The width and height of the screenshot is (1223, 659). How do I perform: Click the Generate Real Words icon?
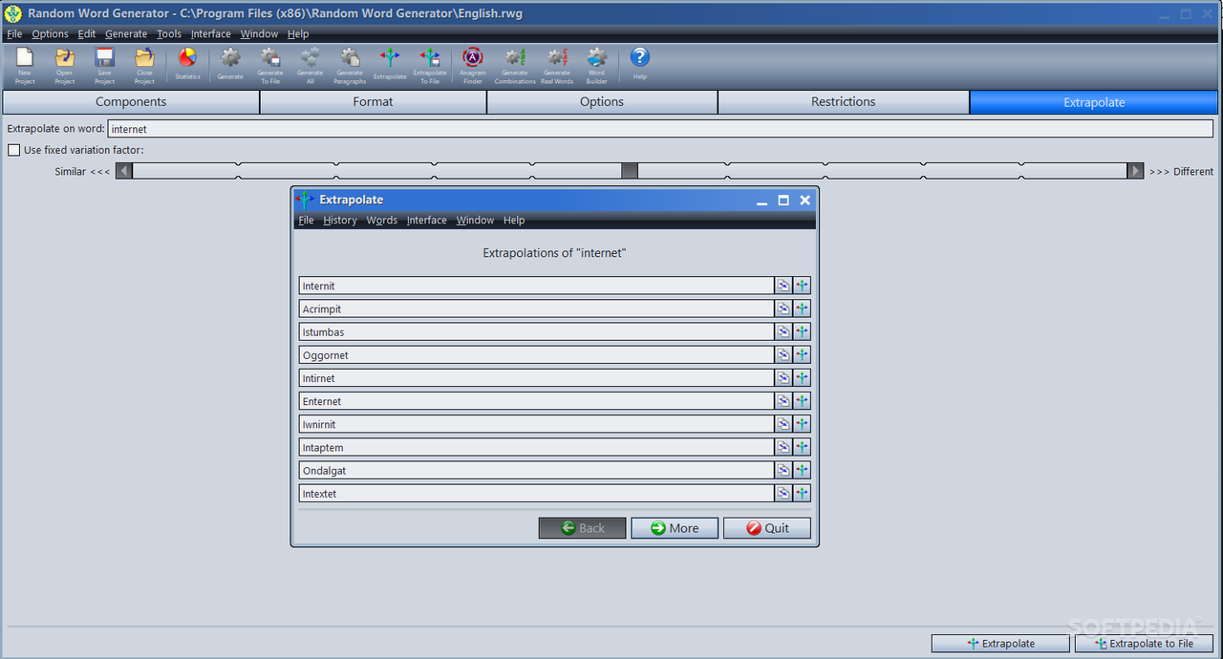pos(557,65)
